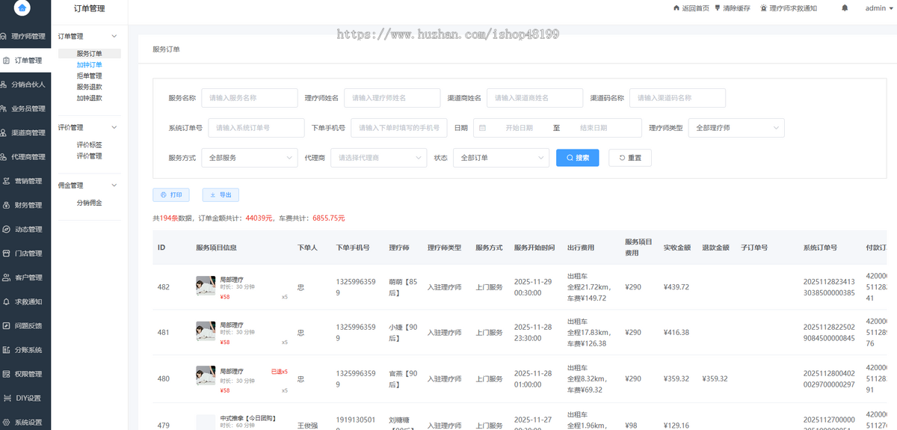Click the 清除缓存 brush icon

(x=718, y=8)
